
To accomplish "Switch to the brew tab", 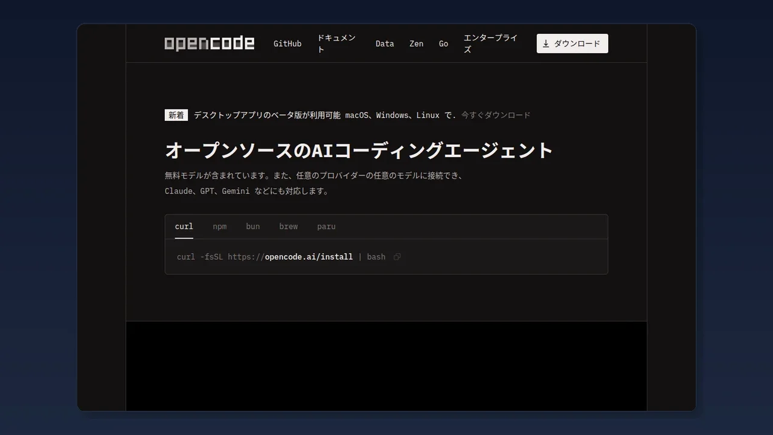I will [289, 227].
